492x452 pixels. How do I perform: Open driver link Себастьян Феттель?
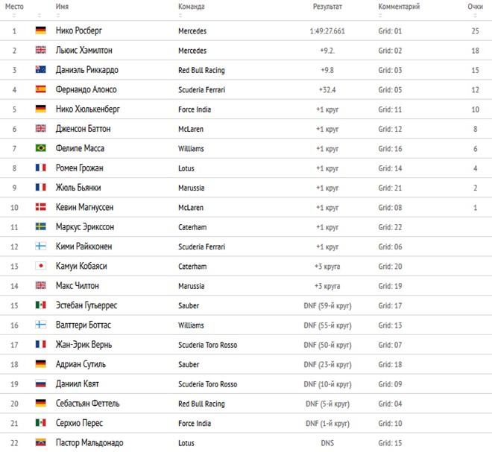click(87, 403)
